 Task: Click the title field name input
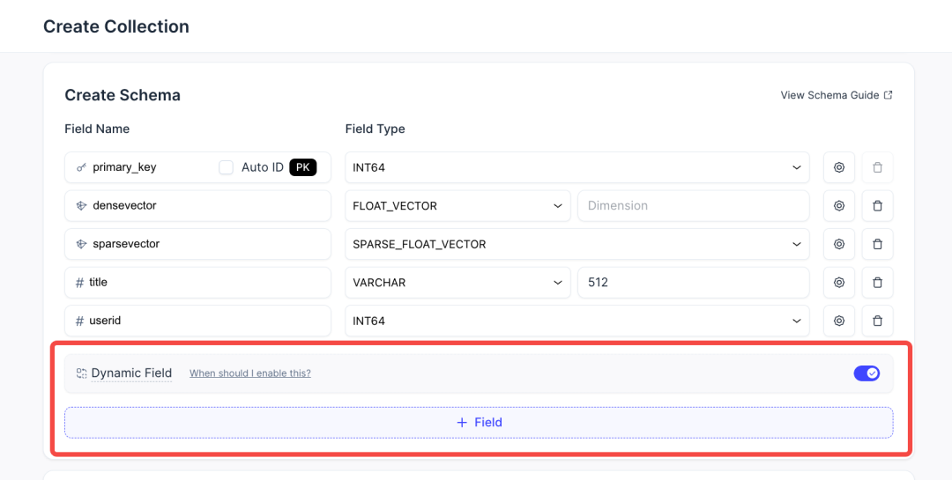coord(197,283)
